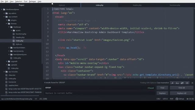This screenshot has width=195, height=110.
Task: Expand the twentynineteen folder
Action: 9,48
